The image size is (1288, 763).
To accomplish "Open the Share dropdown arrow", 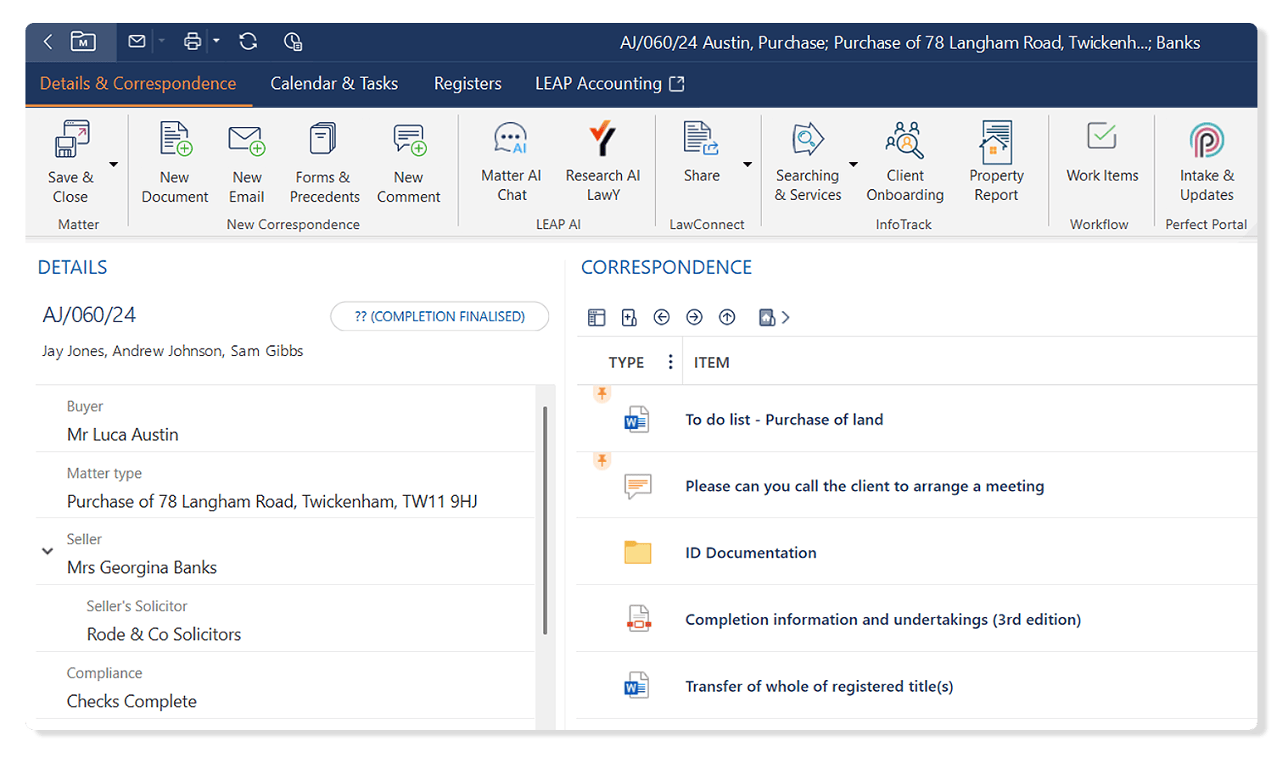I will click(748, 164).
